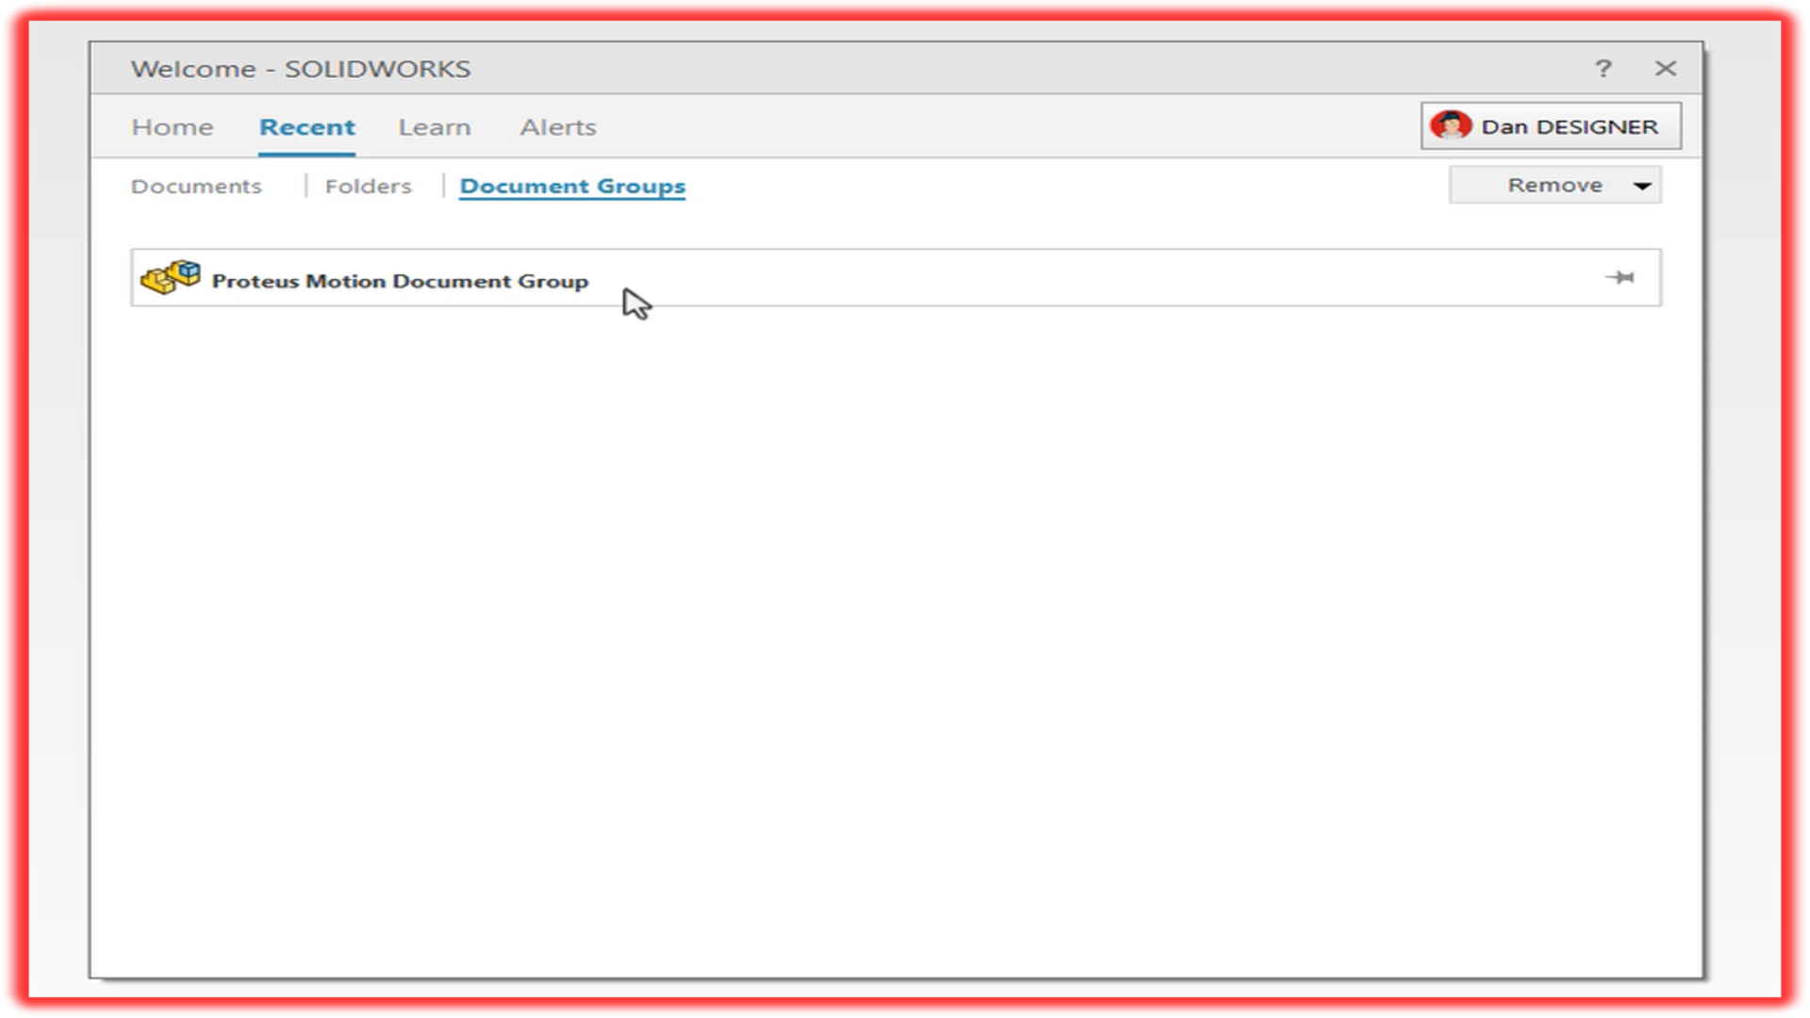Click the Remove button

[1555, 184]
